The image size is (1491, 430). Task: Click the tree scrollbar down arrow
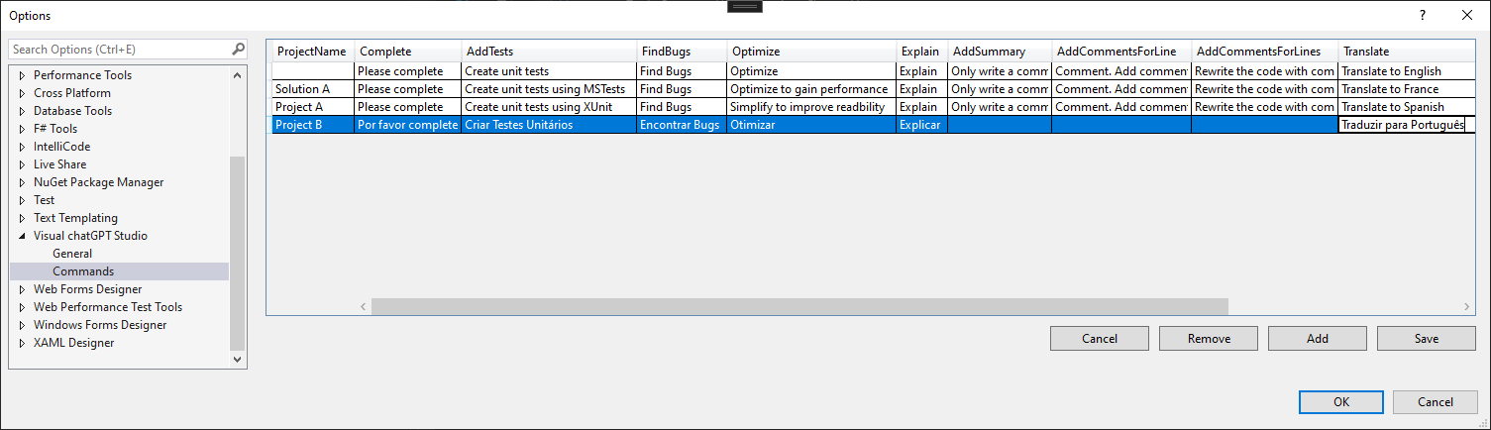click(237, 361)
